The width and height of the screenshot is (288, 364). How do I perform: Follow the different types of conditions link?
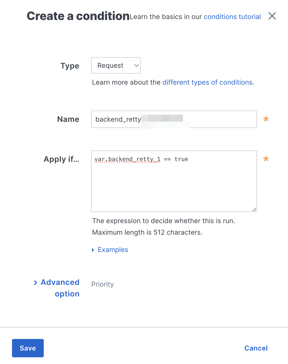coord(207,82)
